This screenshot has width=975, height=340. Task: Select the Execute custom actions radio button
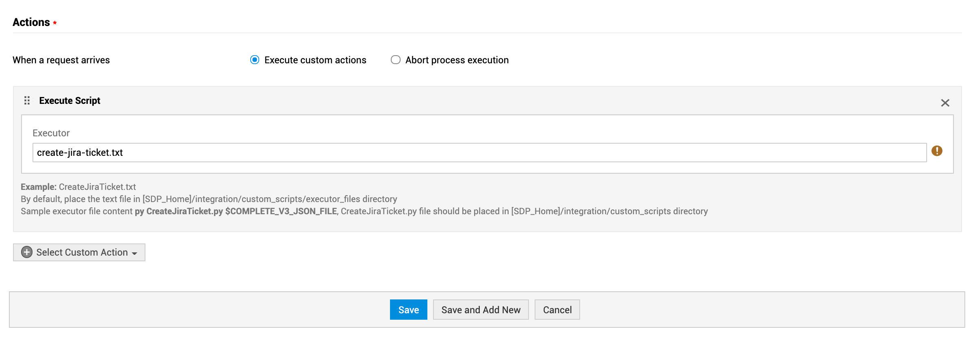point(255,60)
